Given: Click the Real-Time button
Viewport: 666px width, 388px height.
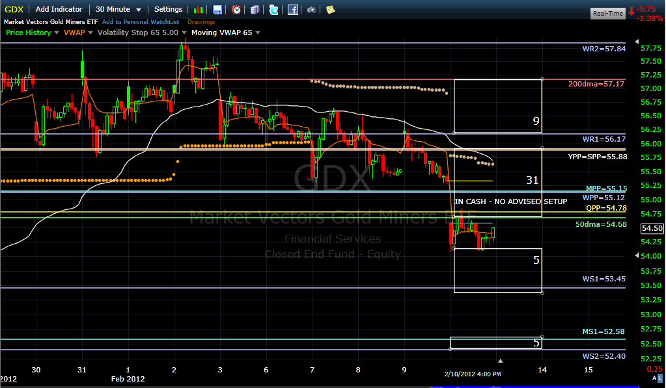Looking at the screenshot, I should point(608,14).
